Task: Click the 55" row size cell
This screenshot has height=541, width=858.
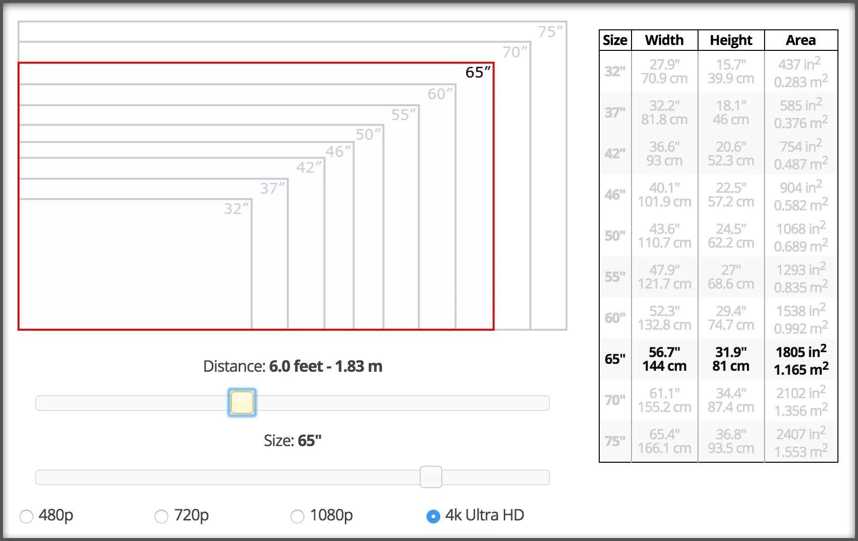Action: [615, 277]
